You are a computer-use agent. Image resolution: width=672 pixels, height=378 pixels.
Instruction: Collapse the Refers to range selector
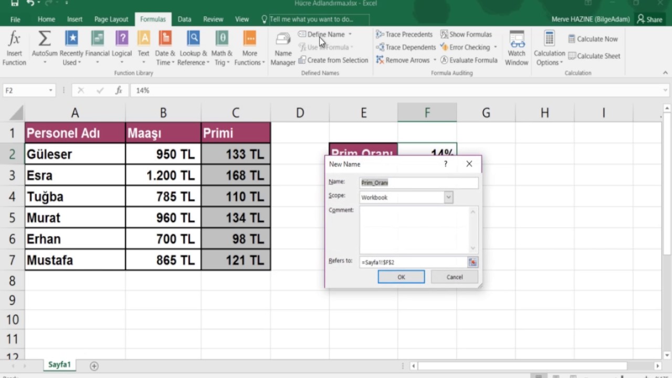(472, 262)
